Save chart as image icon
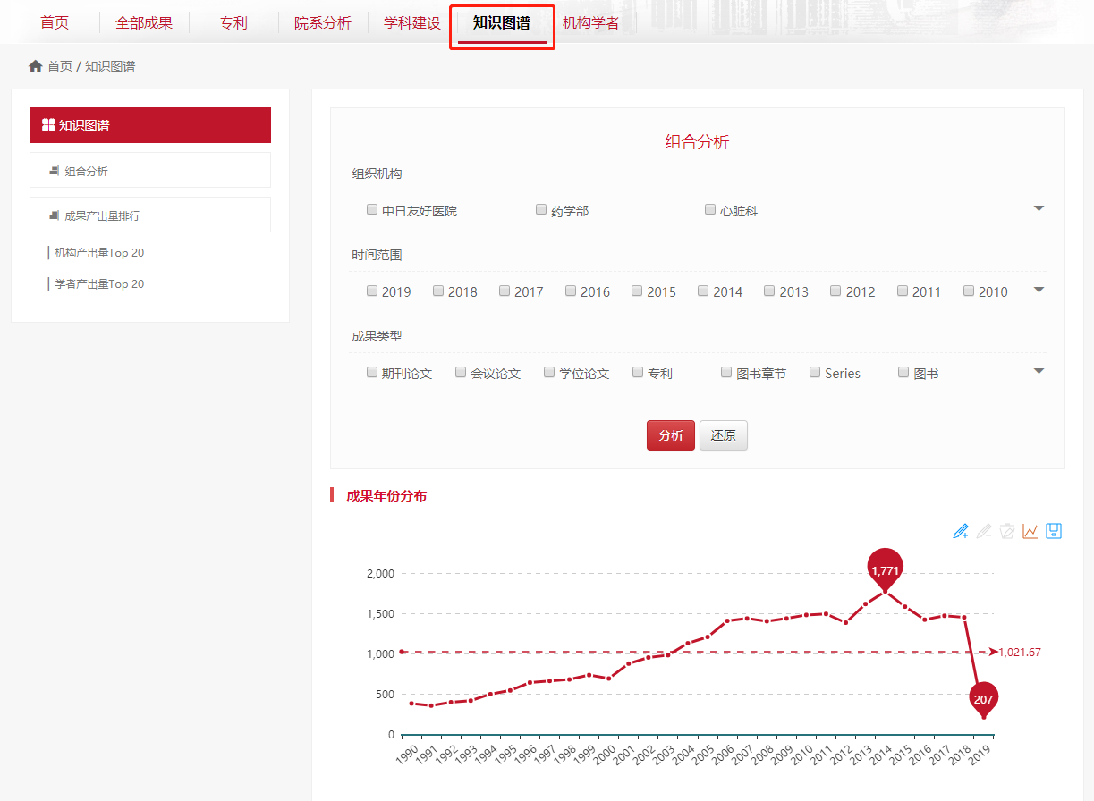 coord(1054,531)
